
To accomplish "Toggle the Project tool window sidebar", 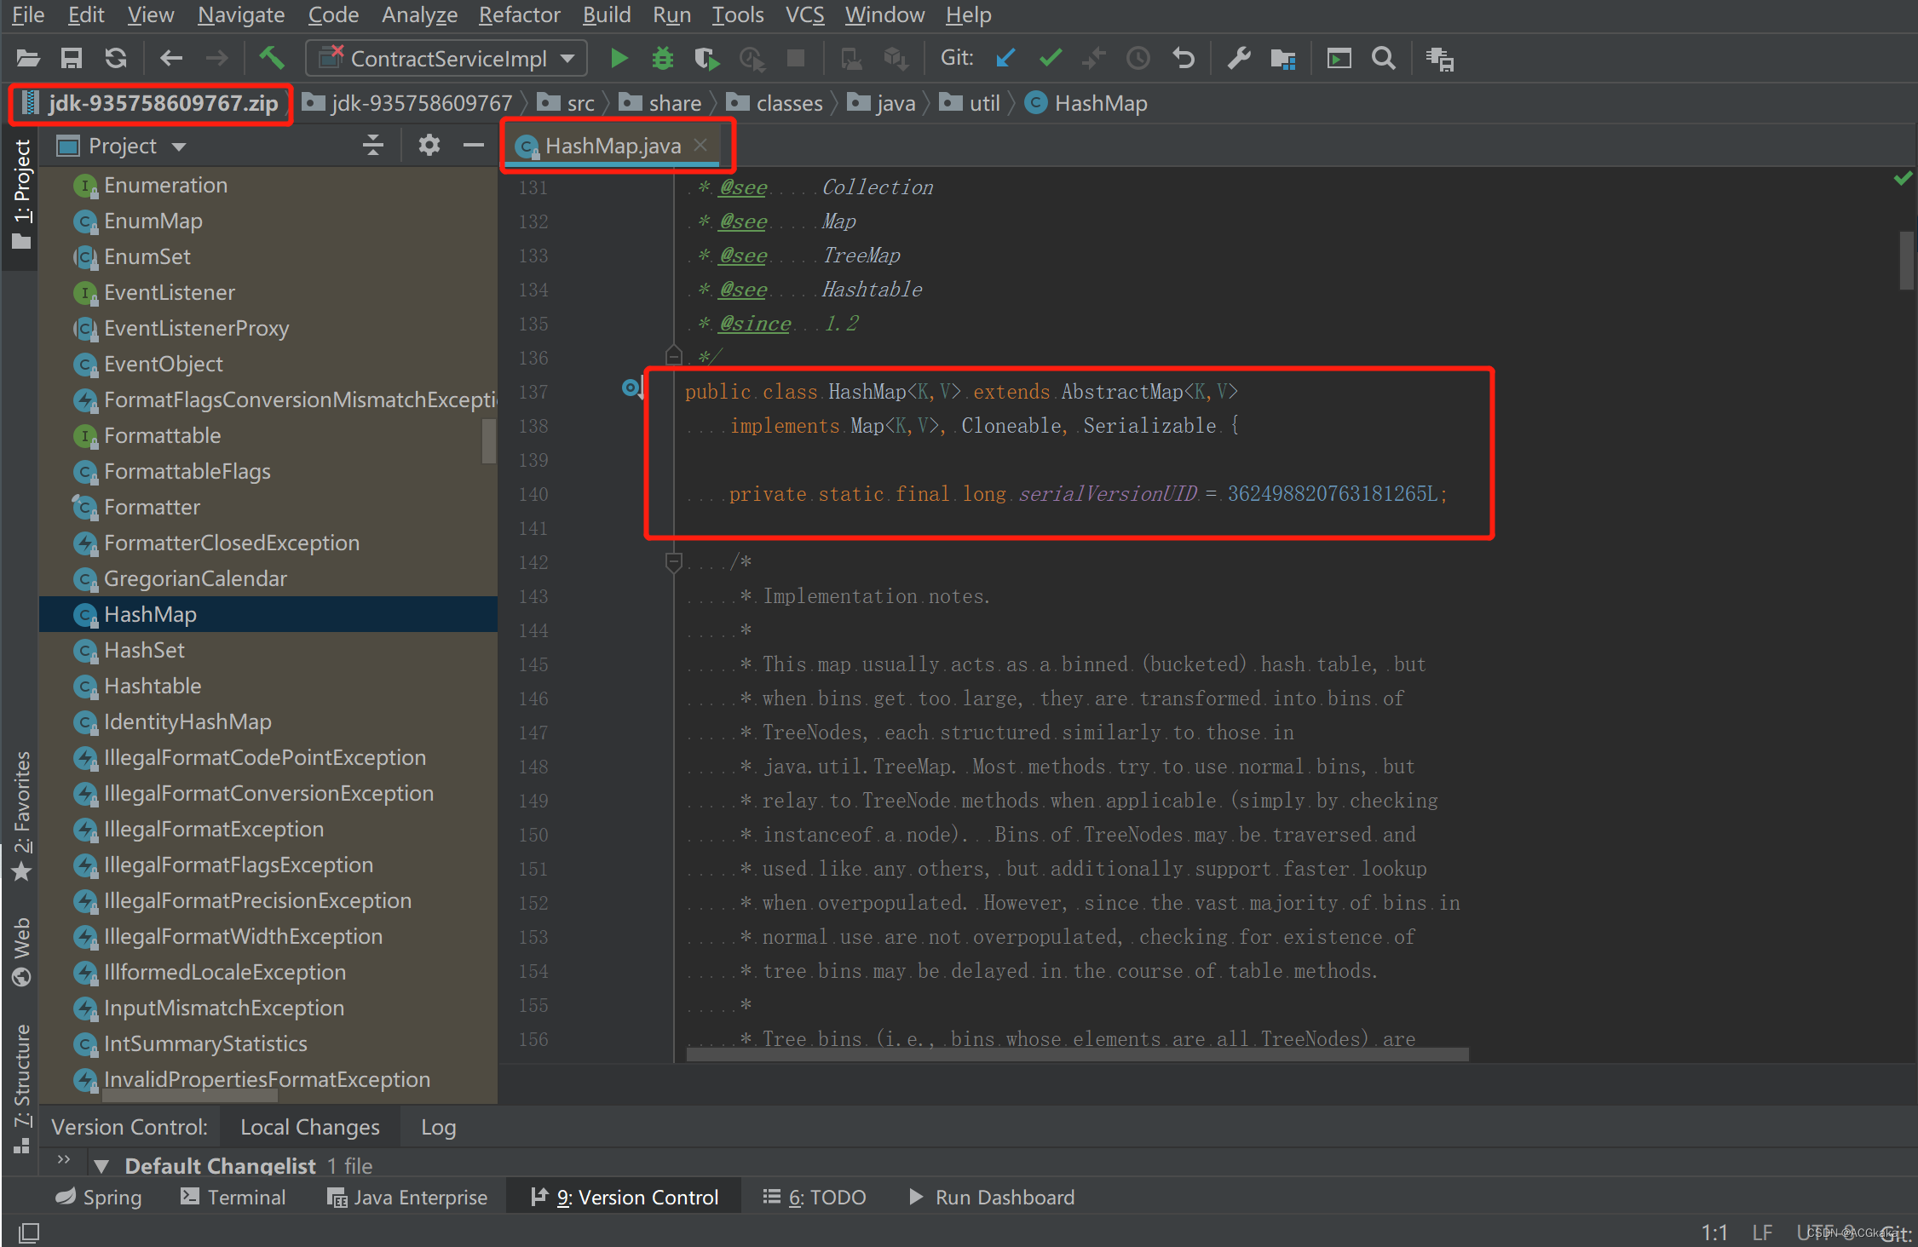I will 21,193.
